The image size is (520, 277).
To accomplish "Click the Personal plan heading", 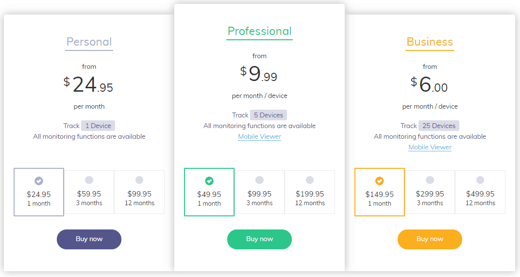I will coord(89,42).
